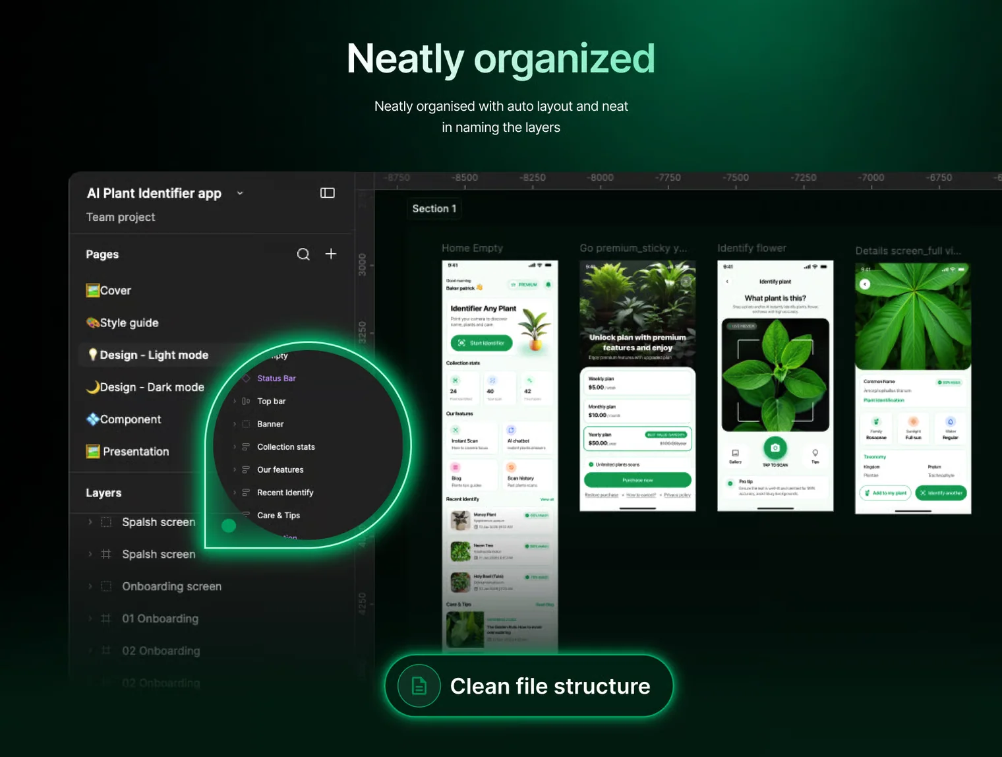Click the layout icon beside Collection stats

(x=246, y=447)
